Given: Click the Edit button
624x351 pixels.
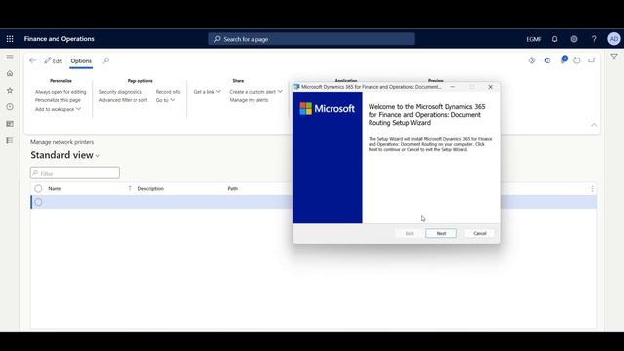Looking at the screenshot, I should coord(54,60).
